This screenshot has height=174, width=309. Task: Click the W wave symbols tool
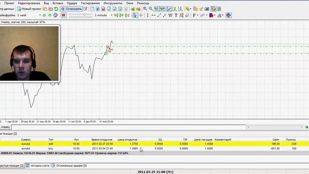coord(170,15)
